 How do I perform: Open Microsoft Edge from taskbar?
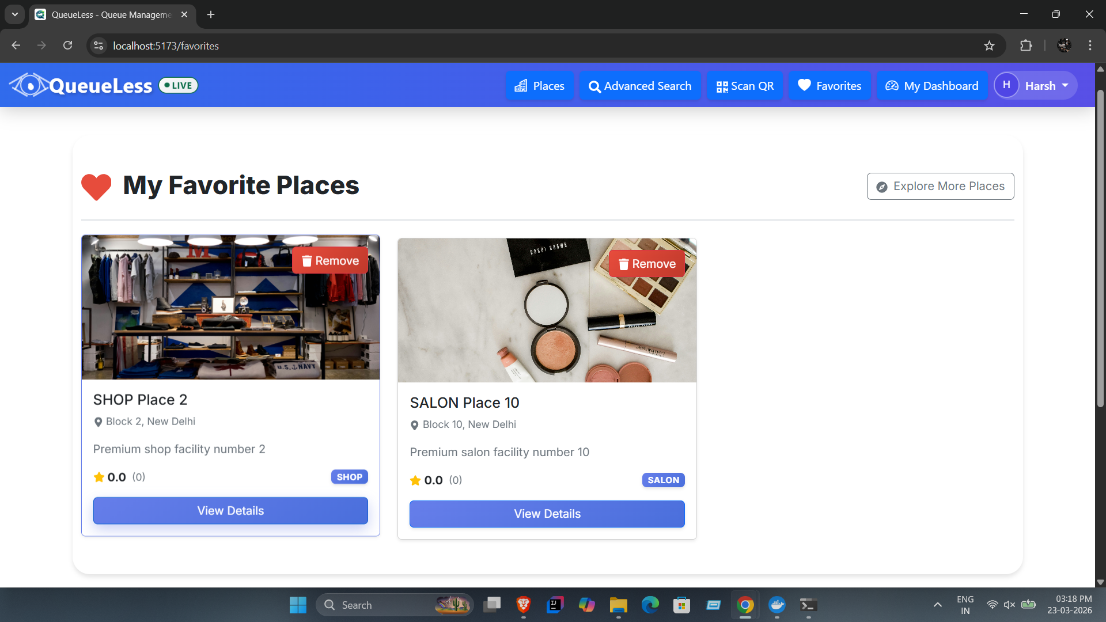coord(650,605)
